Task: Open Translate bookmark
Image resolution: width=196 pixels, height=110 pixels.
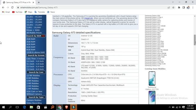Action: point(40,12)
